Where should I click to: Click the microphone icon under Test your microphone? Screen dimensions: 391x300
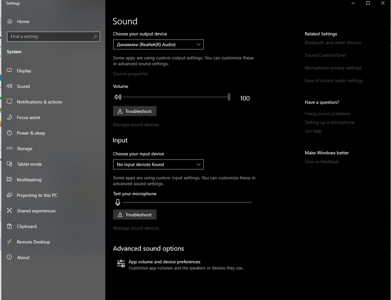pos(118,202)
